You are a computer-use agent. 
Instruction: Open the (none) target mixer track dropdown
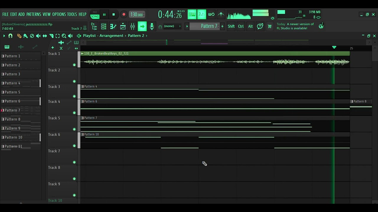[172, 26]
